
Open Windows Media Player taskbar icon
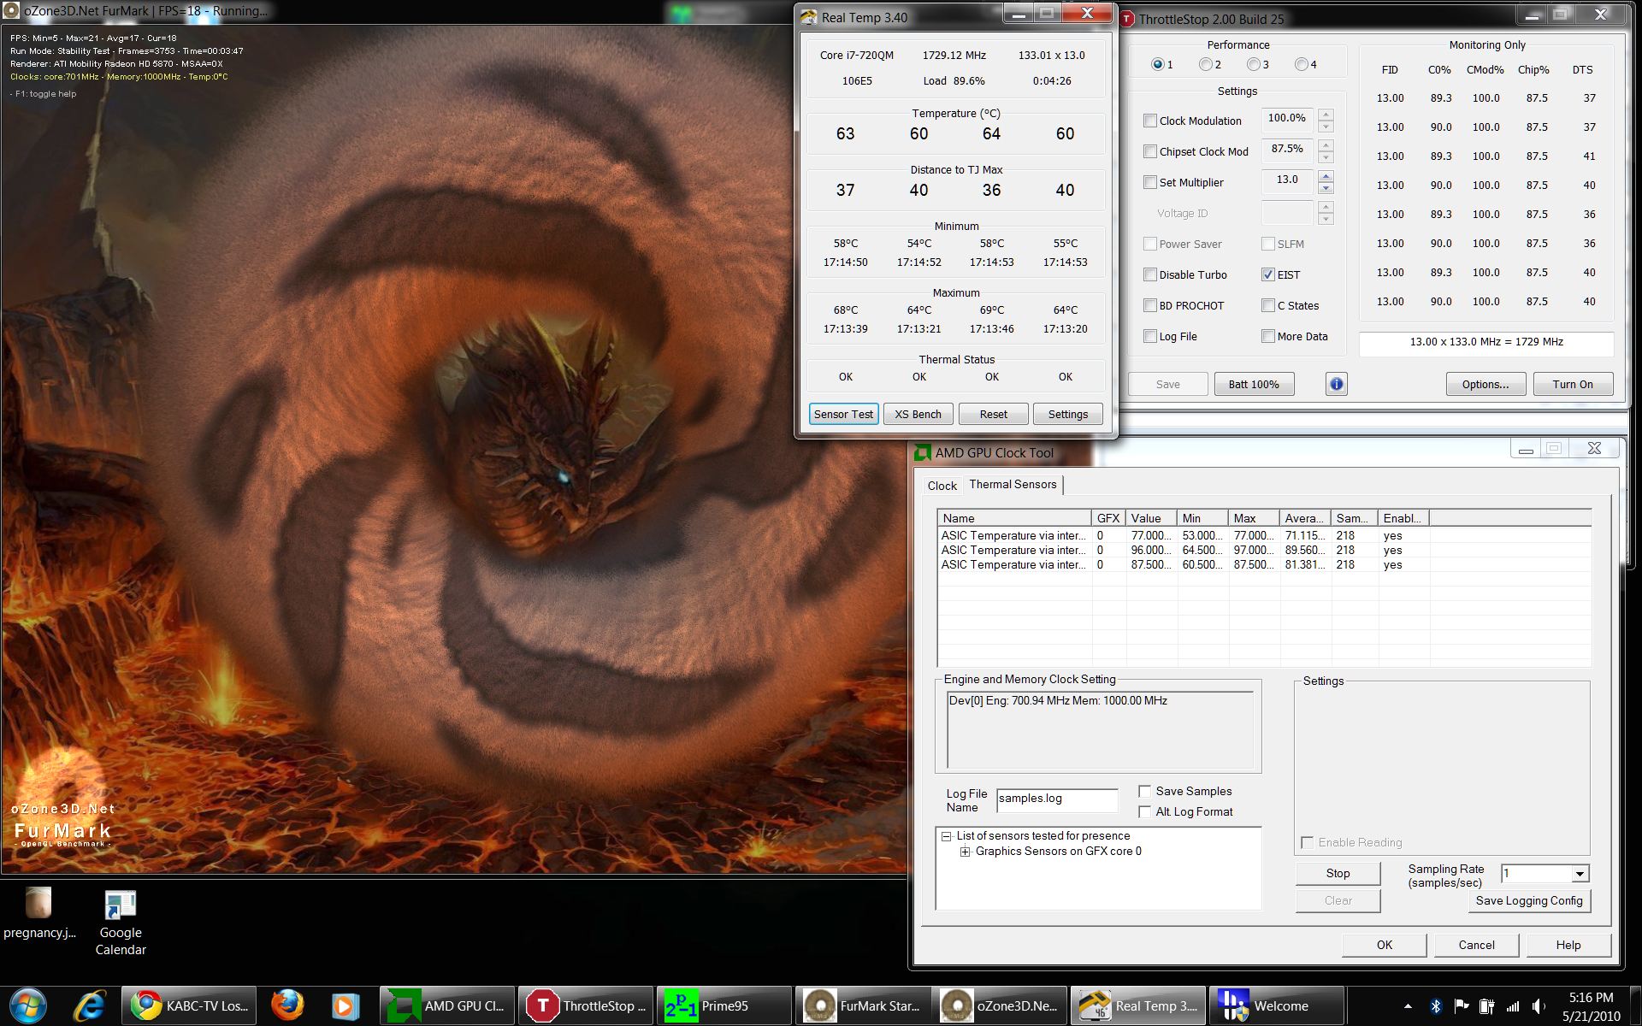click(x=345, y=1005)
